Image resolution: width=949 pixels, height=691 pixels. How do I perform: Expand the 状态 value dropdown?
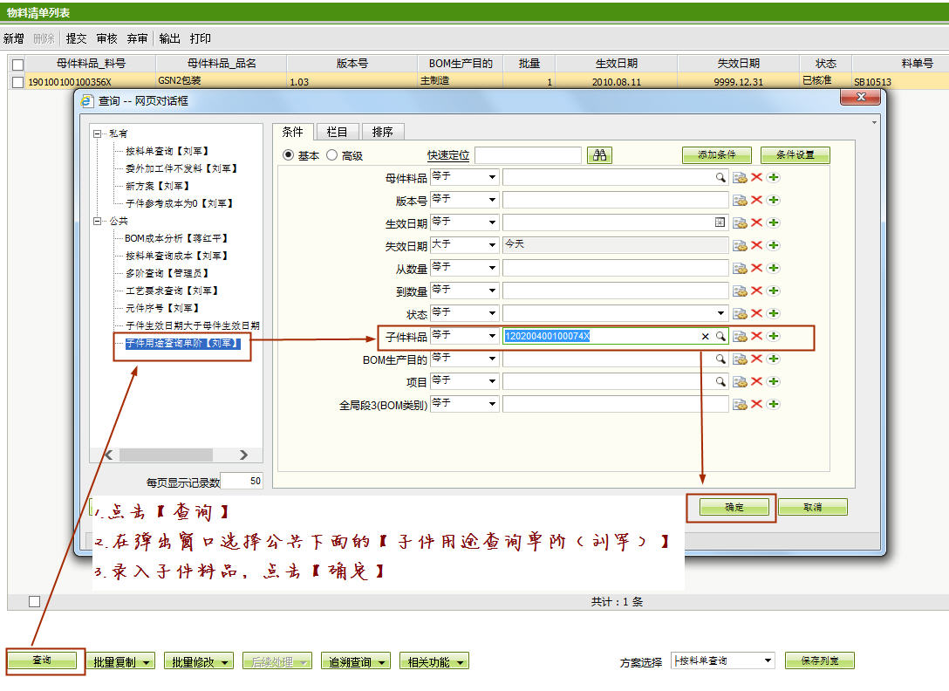click(x=720, y=313)
